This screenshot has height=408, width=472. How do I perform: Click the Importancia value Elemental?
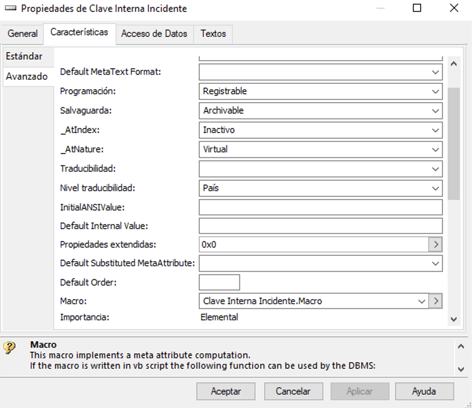click(219, 317)
